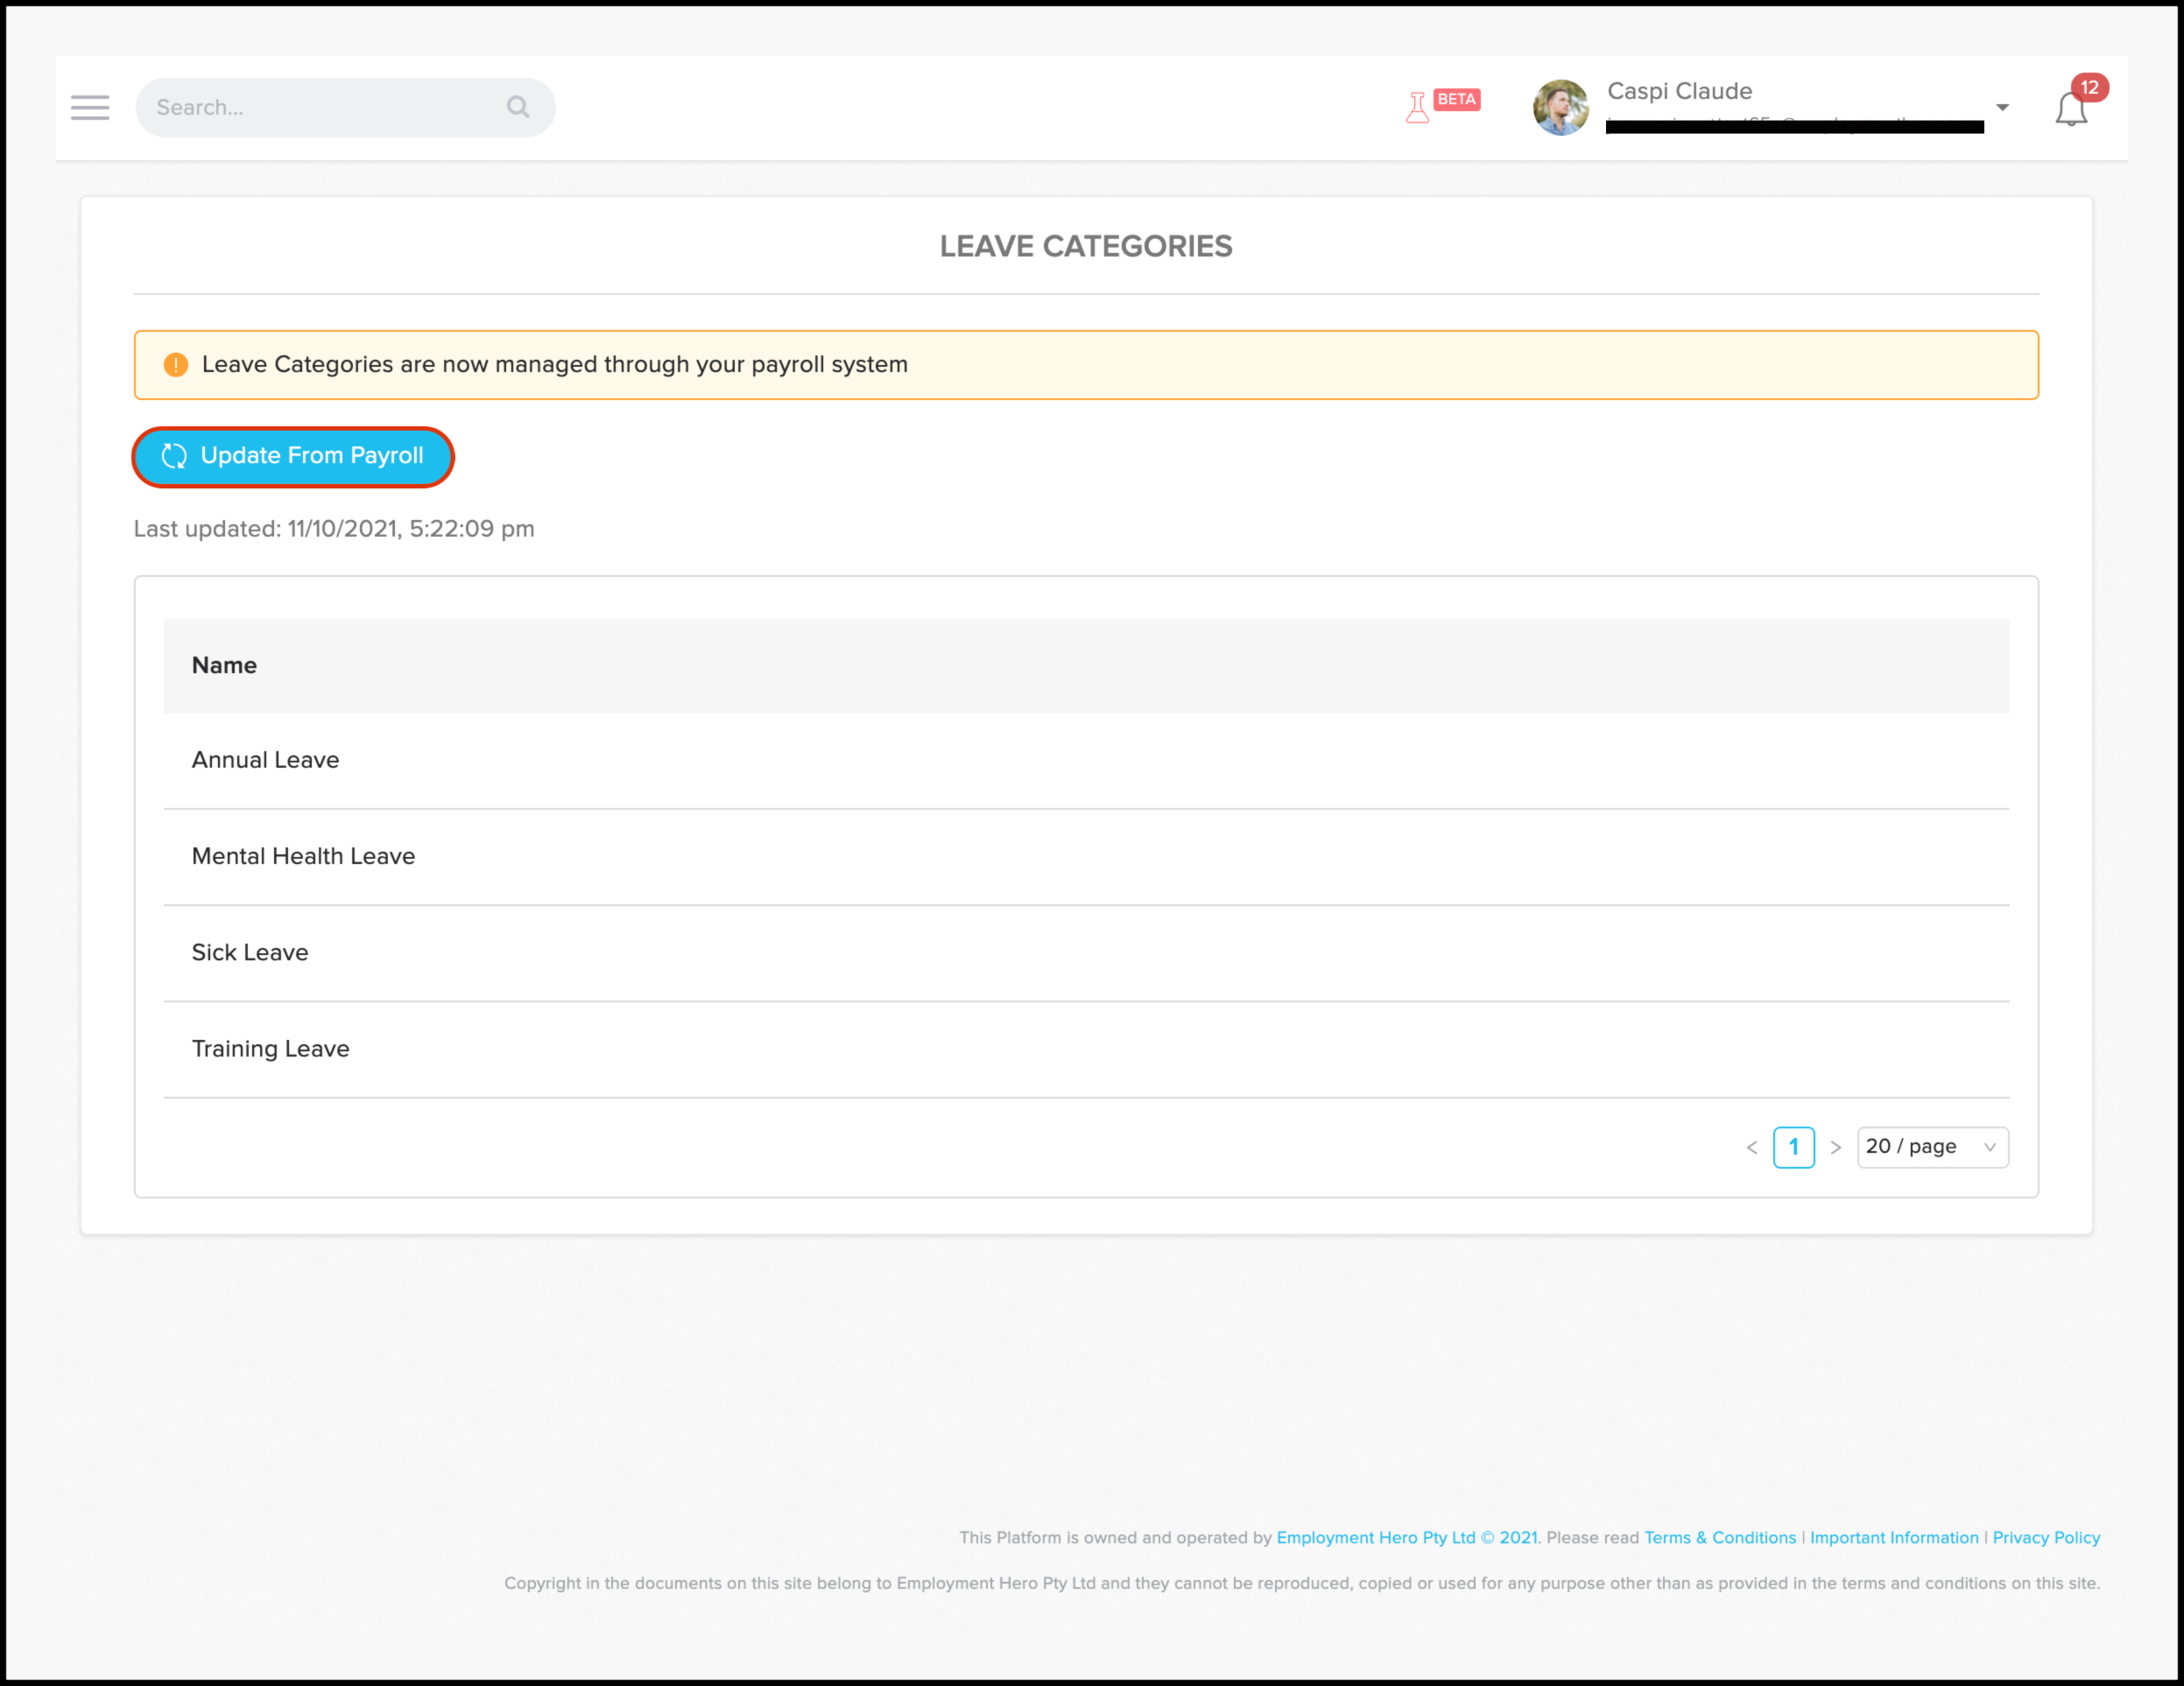
Task: Click Update From Payroll button
Action: (x=293, y=457)
